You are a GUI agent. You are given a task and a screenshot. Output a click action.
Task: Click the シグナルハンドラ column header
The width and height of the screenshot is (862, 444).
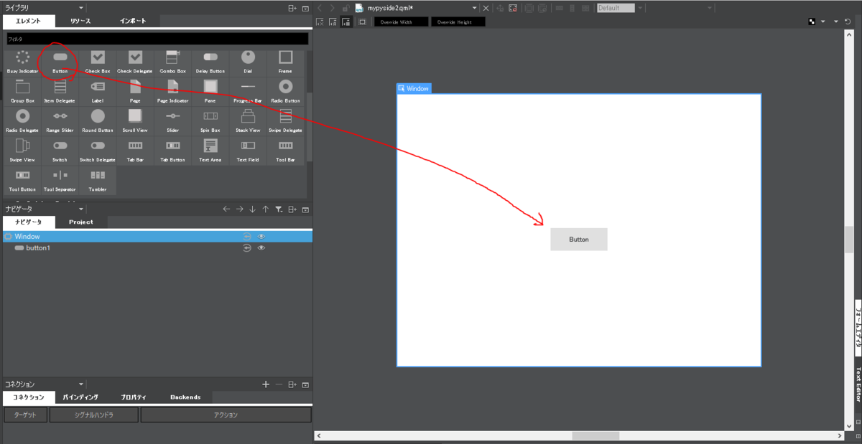pos(94,415)
